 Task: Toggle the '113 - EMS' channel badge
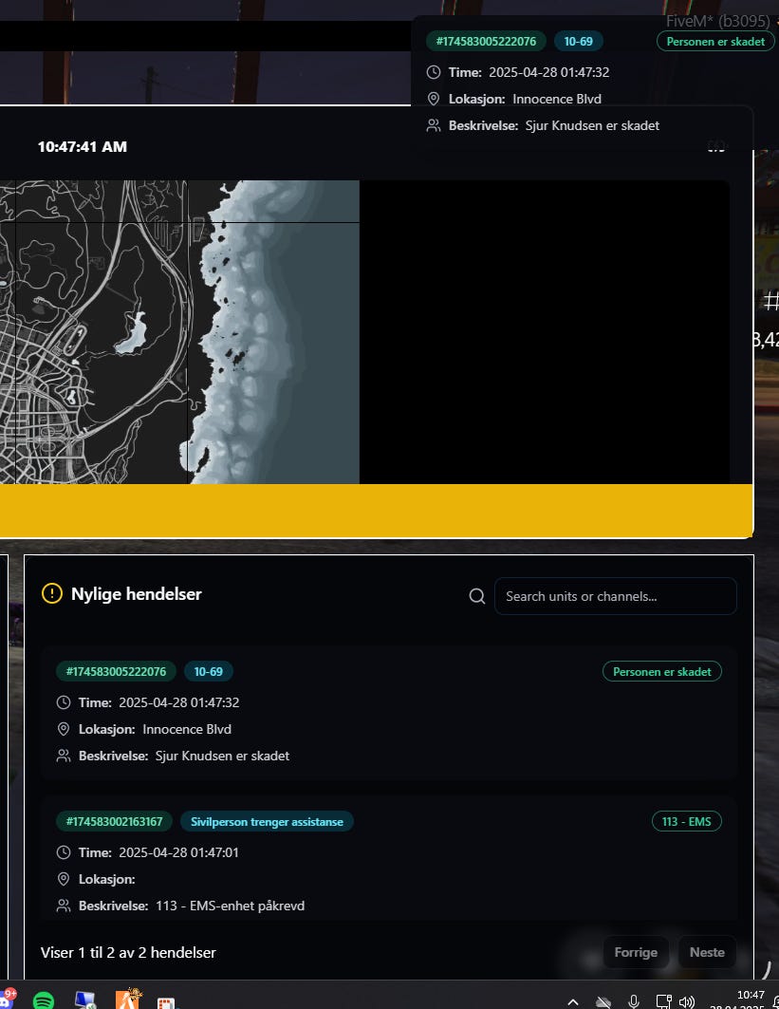(x=686, y=821)
